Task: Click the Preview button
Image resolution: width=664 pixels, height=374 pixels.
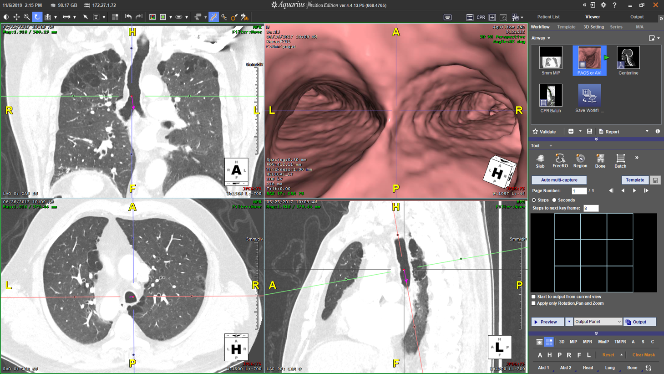Action: tap(548, 322)
